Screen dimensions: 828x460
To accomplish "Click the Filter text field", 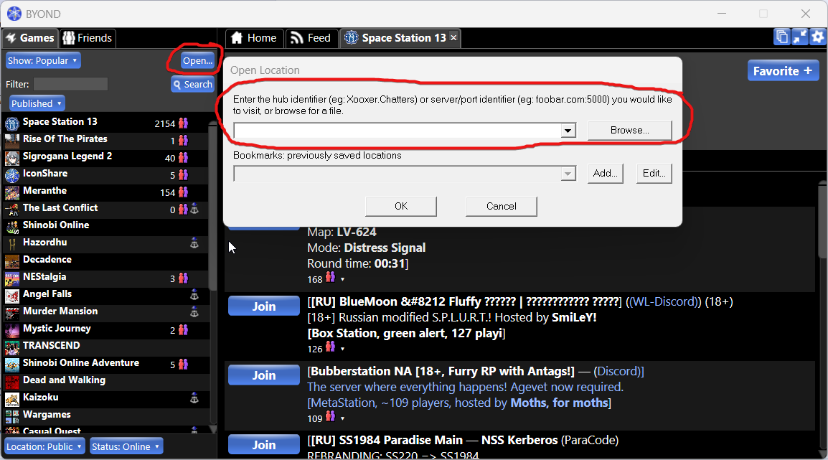I will pos(70,84).
